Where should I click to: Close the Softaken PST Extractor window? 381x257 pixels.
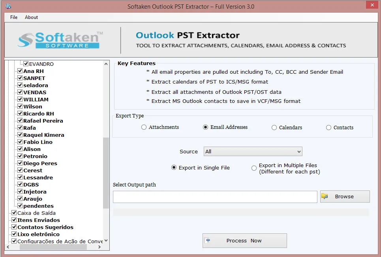(372, 5)
